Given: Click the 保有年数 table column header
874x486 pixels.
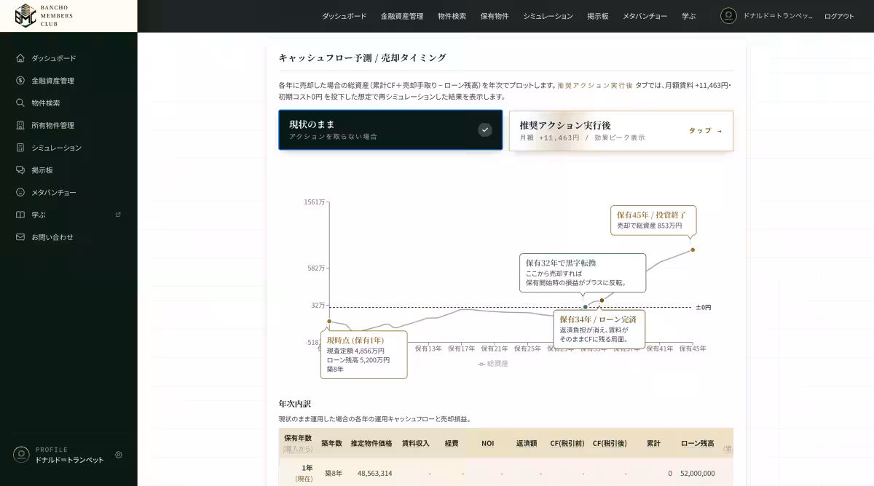Looking at the screenshot, I should click(x=298, y=443).
